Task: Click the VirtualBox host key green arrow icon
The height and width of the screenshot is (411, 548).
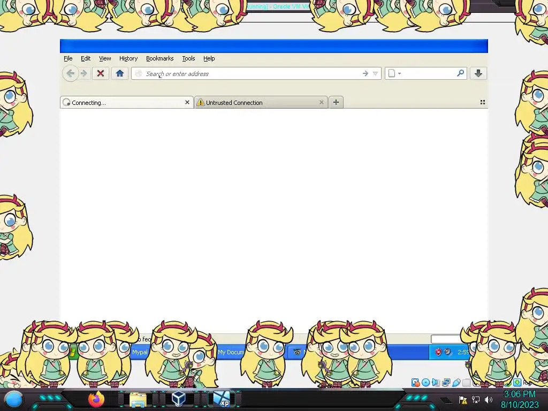Action: point(517,383)
